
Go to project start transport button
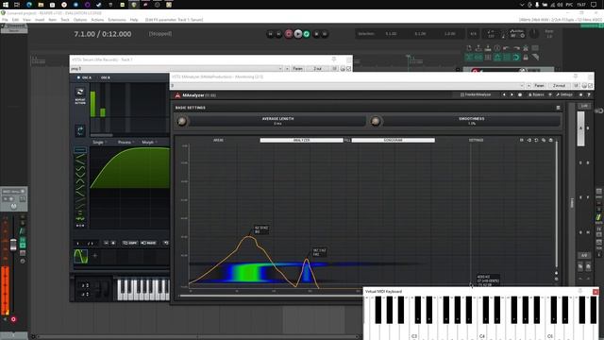click(x=271, y=34)
